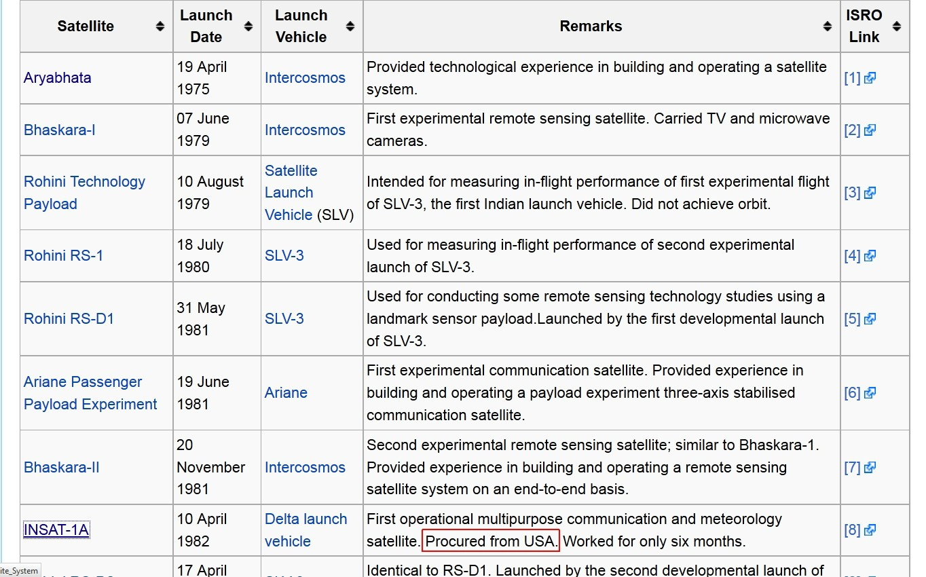Select the date 19 April 1975
The image size is (926, 577).
(202, 78)
